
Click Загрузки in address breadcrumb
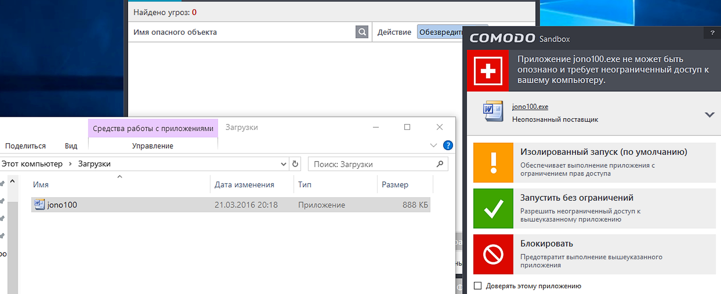(94, 164)
